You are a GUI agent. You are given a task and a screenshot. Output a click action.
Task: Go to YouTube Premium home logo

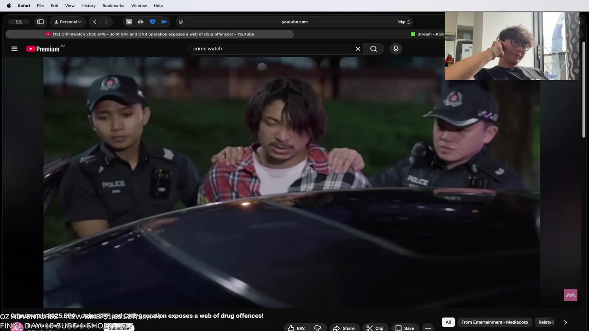(x=43, y=49)
